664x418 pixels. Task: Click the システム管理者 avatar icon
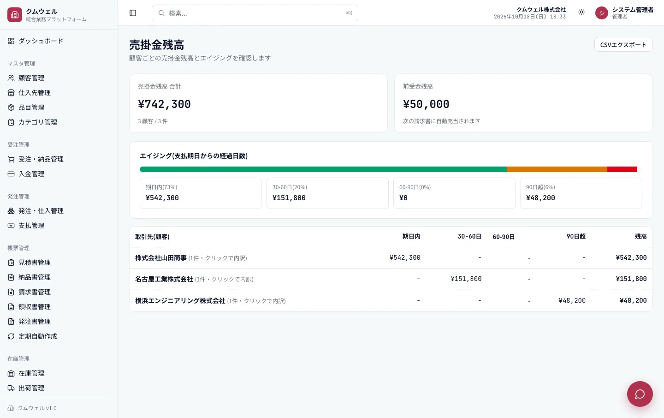[x=602, y=13]
